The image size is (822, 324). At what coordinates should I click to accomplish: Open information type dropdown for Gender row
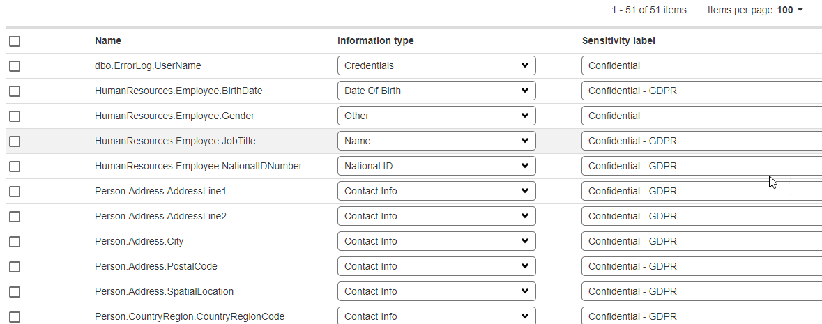(x=436, y=116)
